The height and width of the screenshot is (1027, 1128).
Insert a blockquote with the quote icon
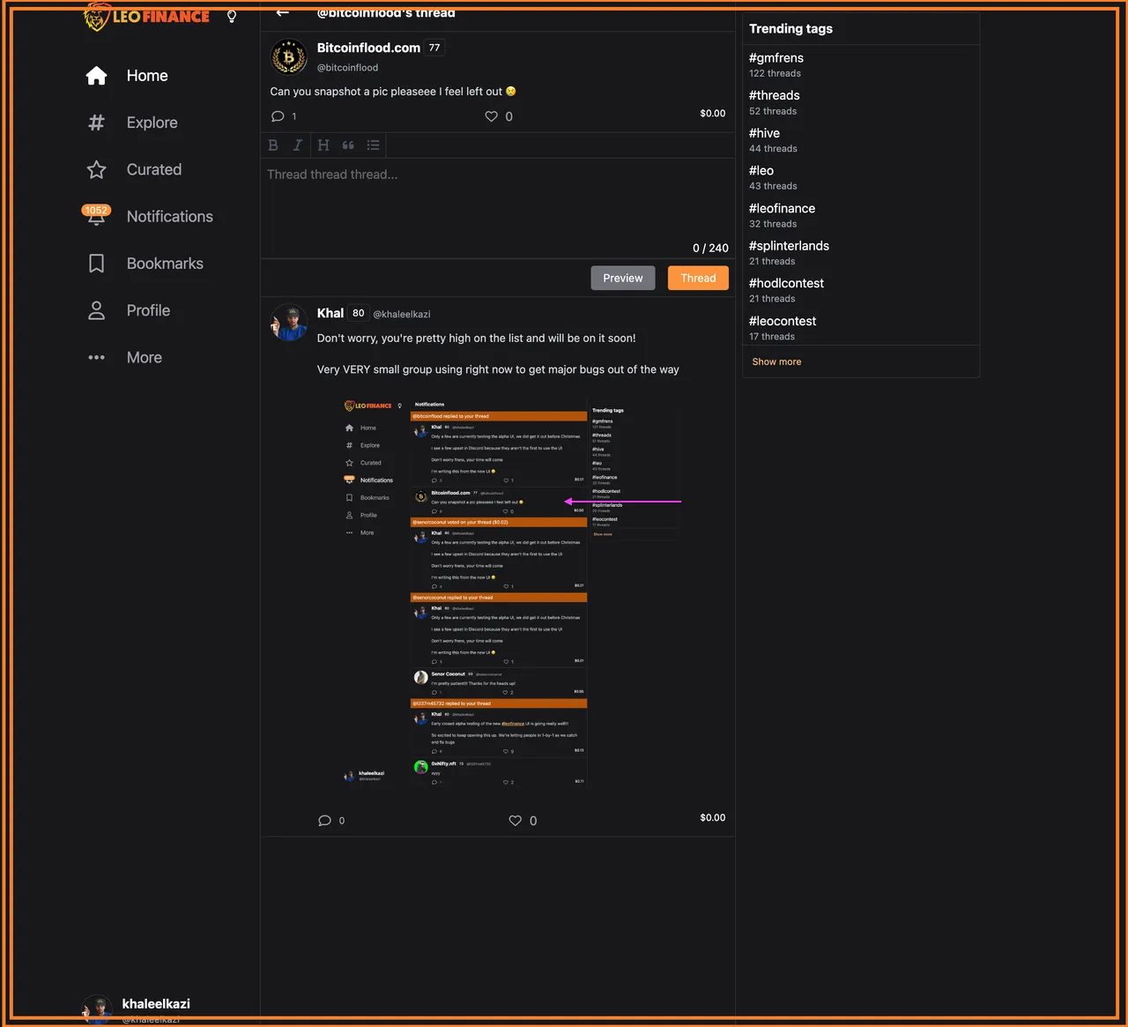click(348, 145)
